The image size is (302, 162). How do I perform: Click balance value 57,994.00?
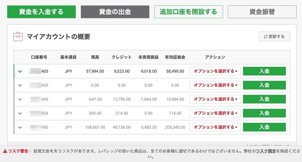click(x=95, y=71)
